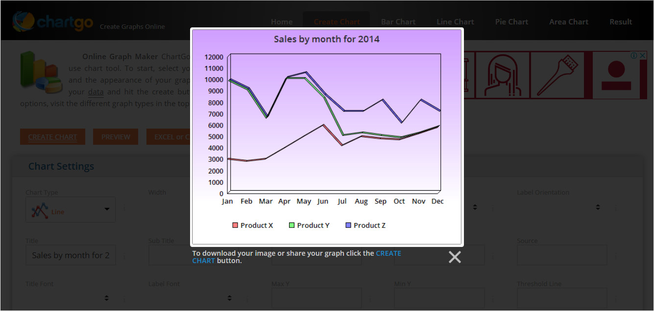Screen dimensions: 654x311
Task: Click the Chart Settings heading
Action: coord(61,166)
